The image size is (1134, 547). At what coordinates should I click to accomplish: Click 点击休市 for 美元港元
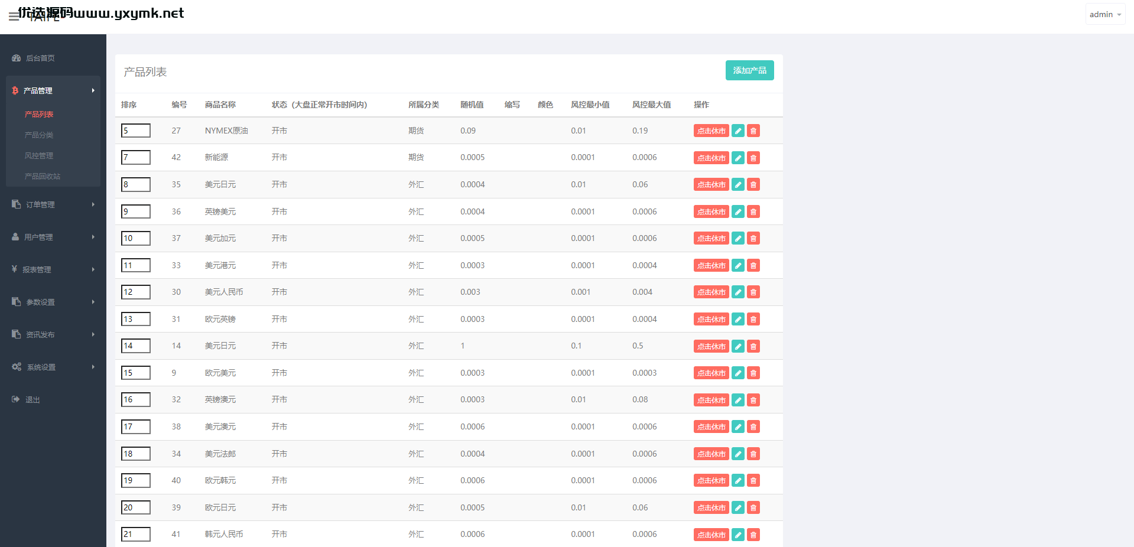711,265
